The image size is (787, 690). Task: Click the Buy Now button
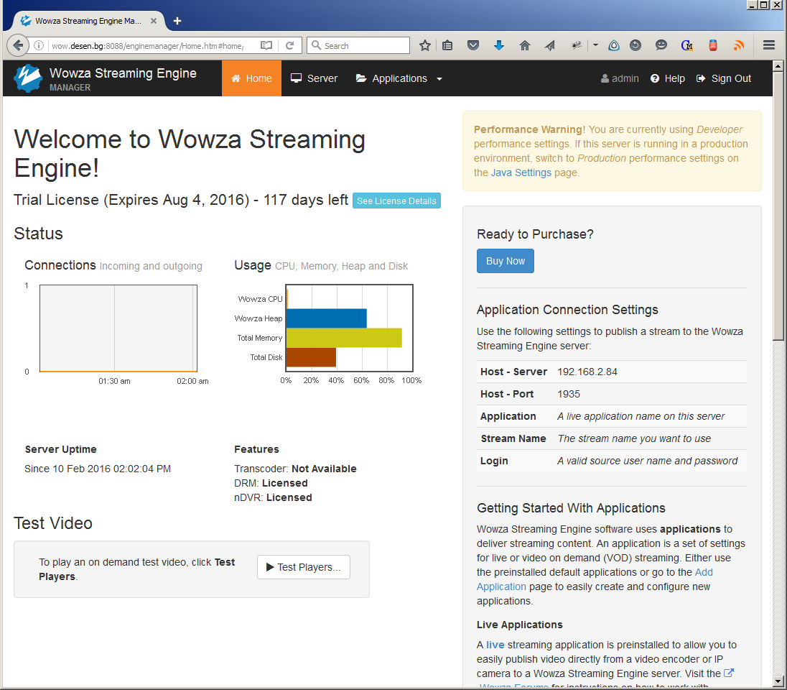click(x=505, y=261)
